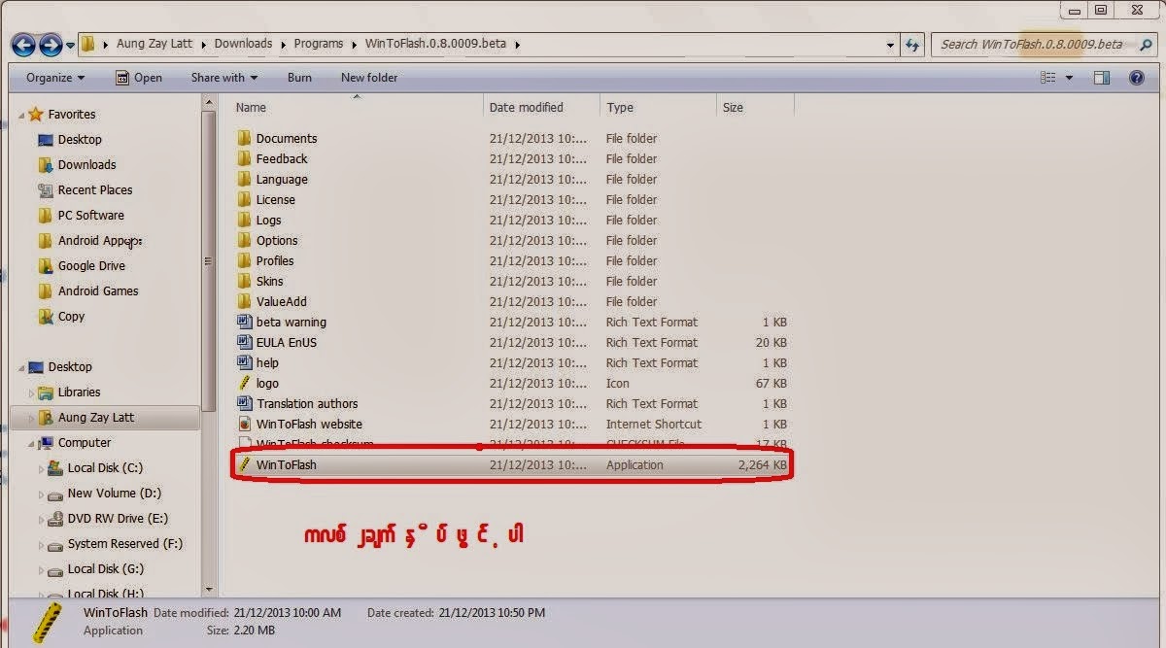
Task: Select Downloads in address breadcrumb
Action: click(243, 44)
